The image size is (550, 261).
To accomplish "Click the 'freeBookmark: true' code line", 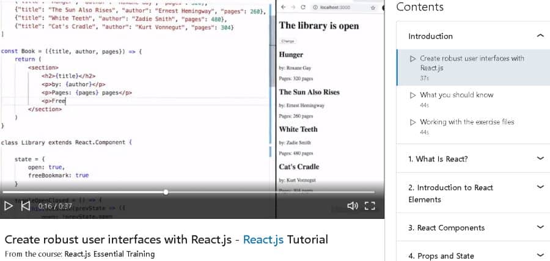I will pos(58,175).
